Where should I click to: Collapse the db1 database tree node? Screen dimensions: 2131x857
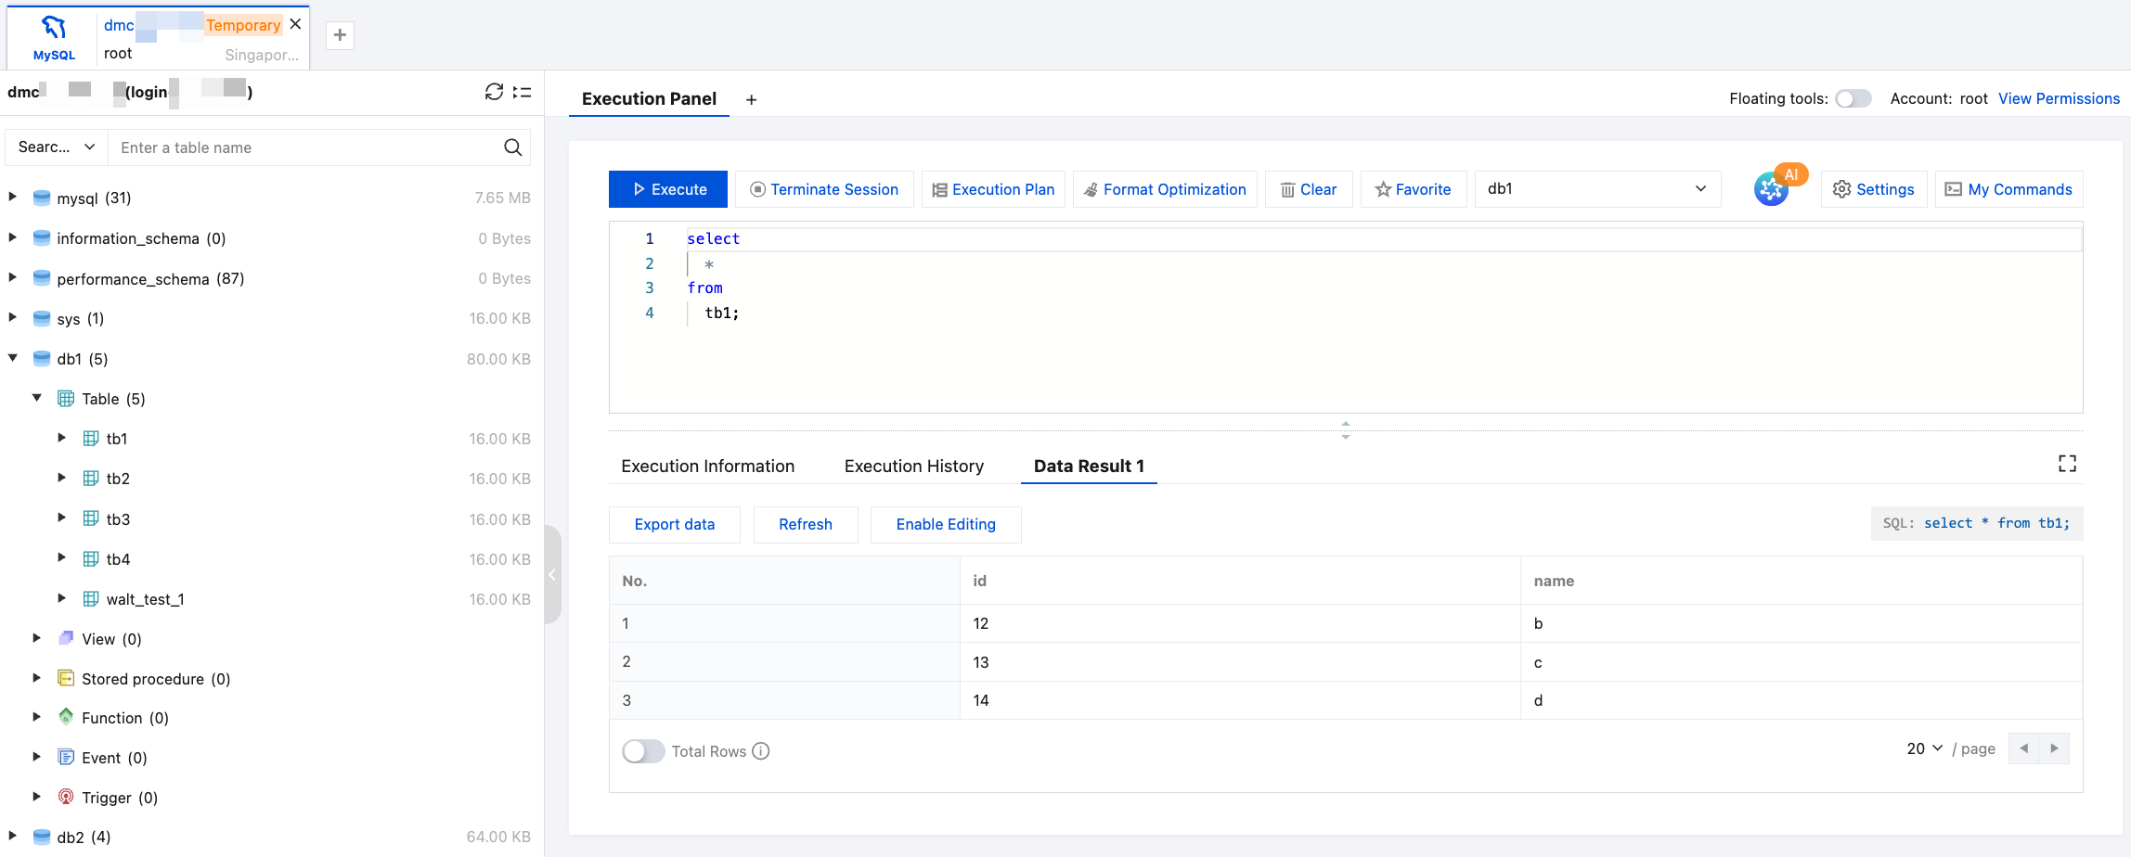[13, 358]
